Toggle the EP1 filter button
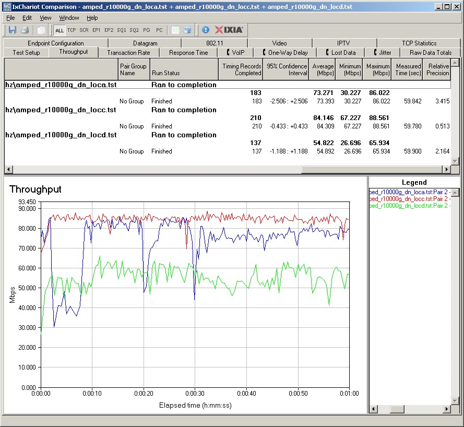 coord(96,30)
